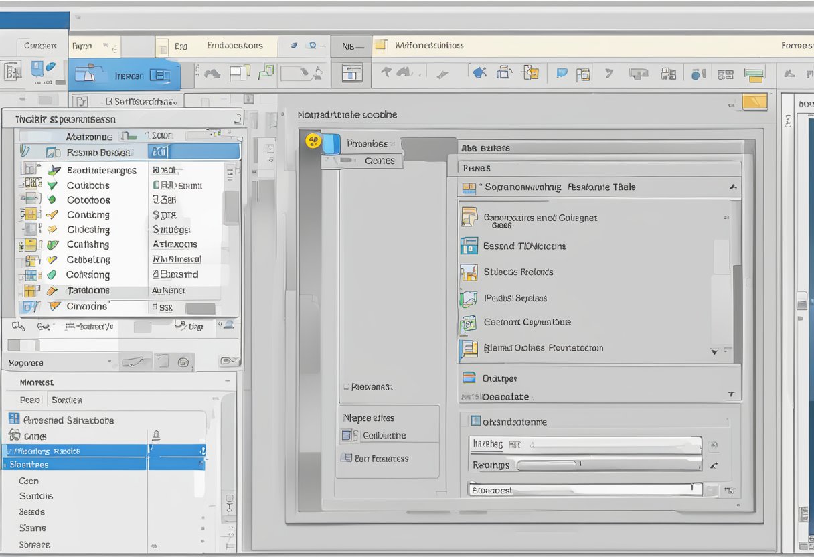Open the Erndoeskons tab
Viewport: 814px width, 557px height.
pyautogui.click(x=234, y=46)
